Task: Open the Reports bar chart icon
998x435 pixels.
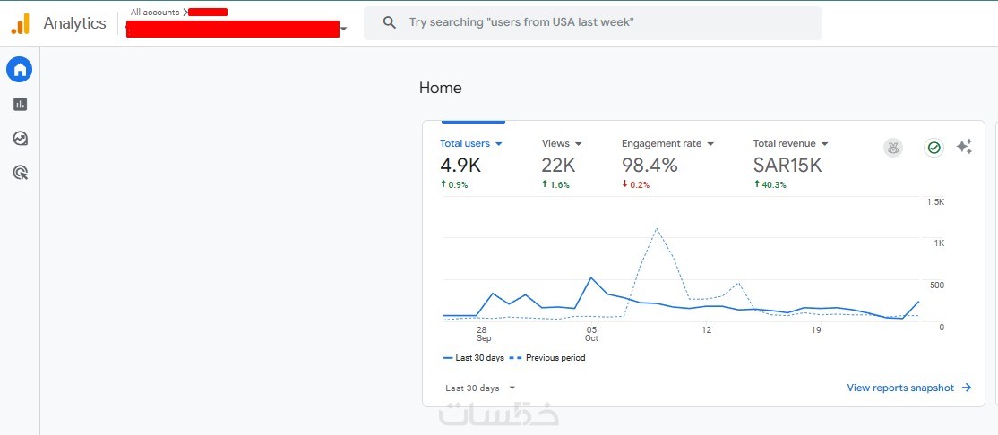Action: point(20,104)
